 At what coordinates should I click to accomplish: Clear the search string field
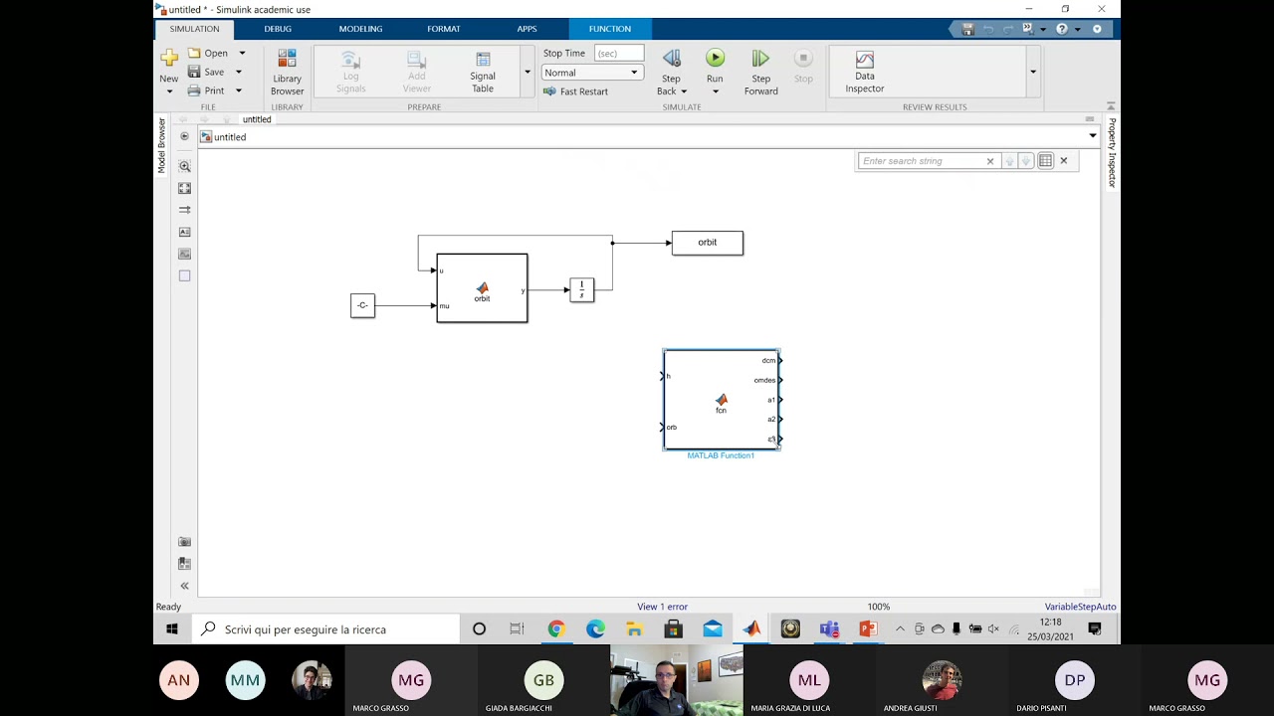(x=990, y=161)
